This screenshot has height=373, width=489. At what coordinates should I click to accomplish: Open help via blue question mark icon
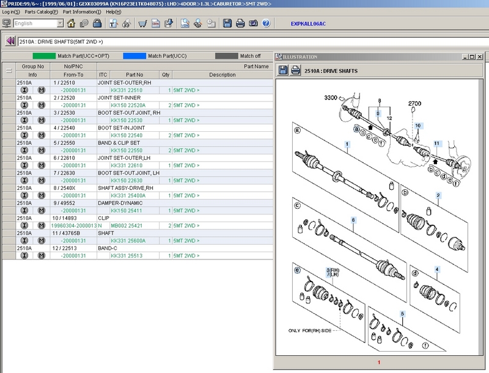[266, 24]
